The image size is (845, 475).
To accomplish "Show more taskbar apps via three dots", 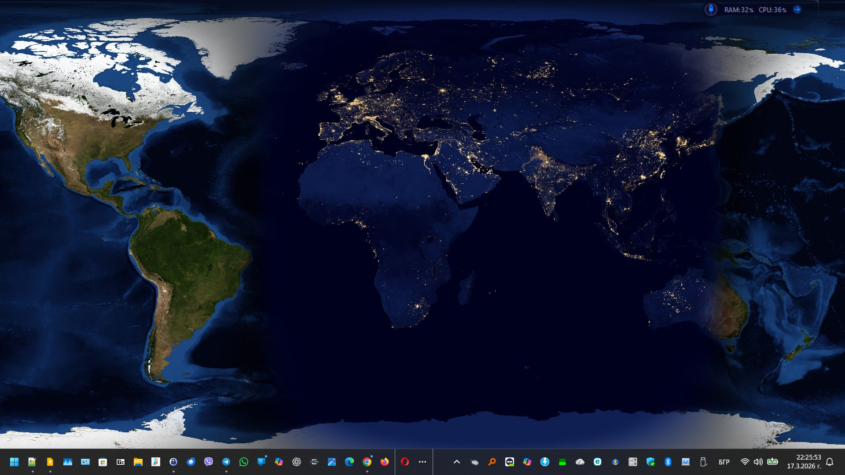I will pos(422,462).
